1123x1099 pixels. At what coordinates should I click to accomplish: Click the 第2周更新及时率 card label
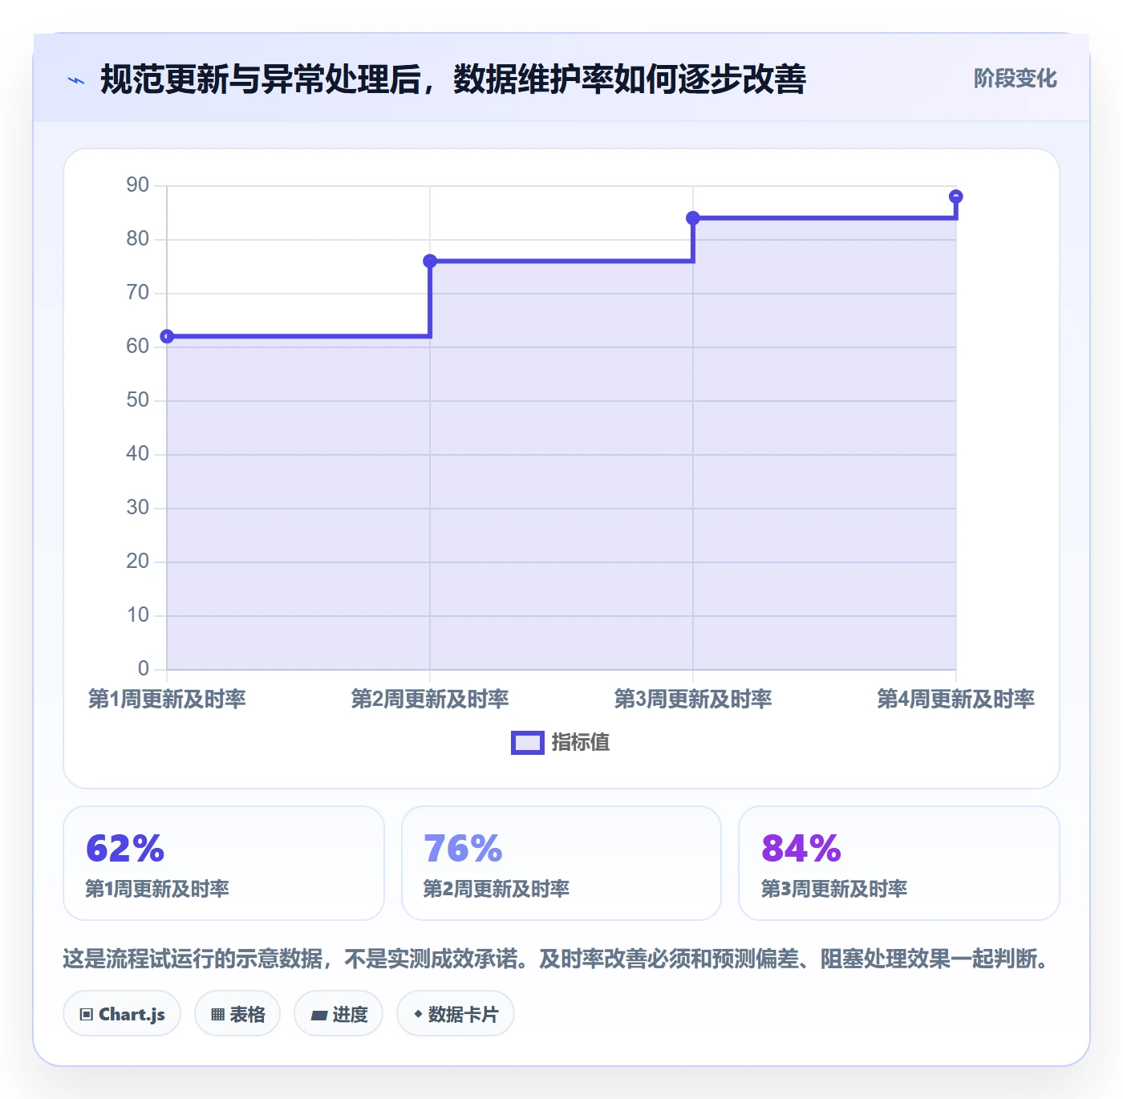pos(496,889)
